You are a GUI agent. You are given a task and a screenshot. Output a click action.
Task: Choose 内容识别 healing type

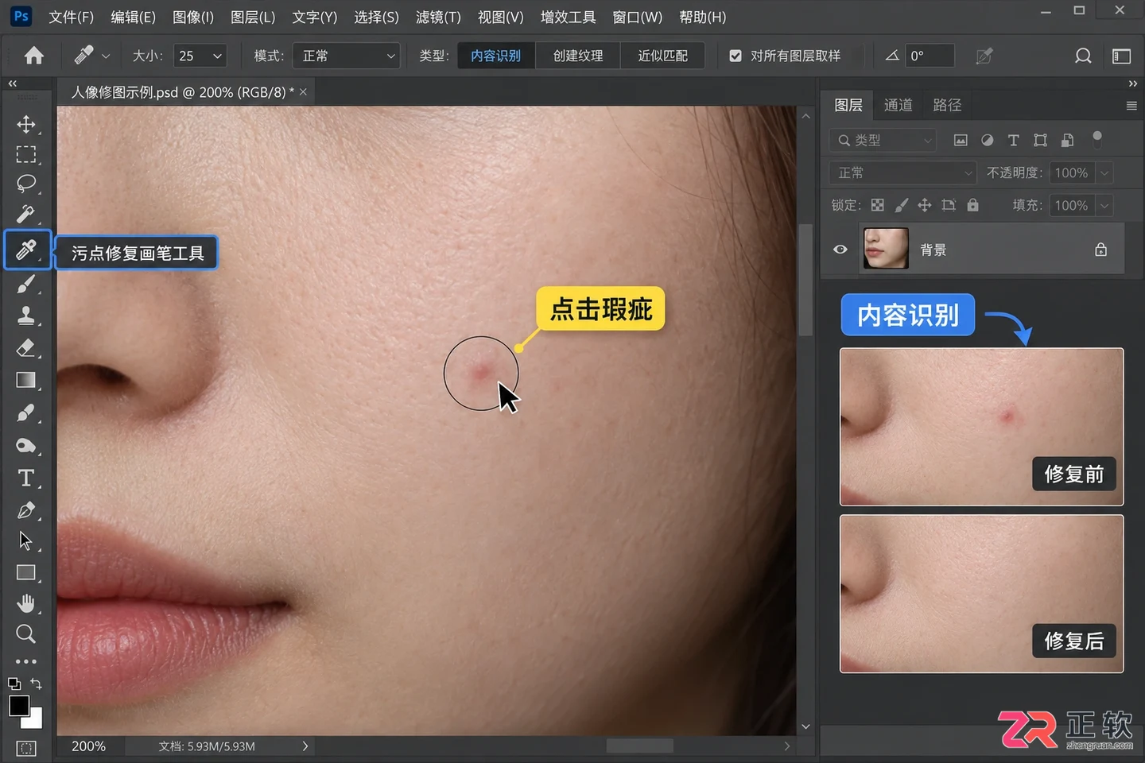pyautogui.click(x=495, y=56)
